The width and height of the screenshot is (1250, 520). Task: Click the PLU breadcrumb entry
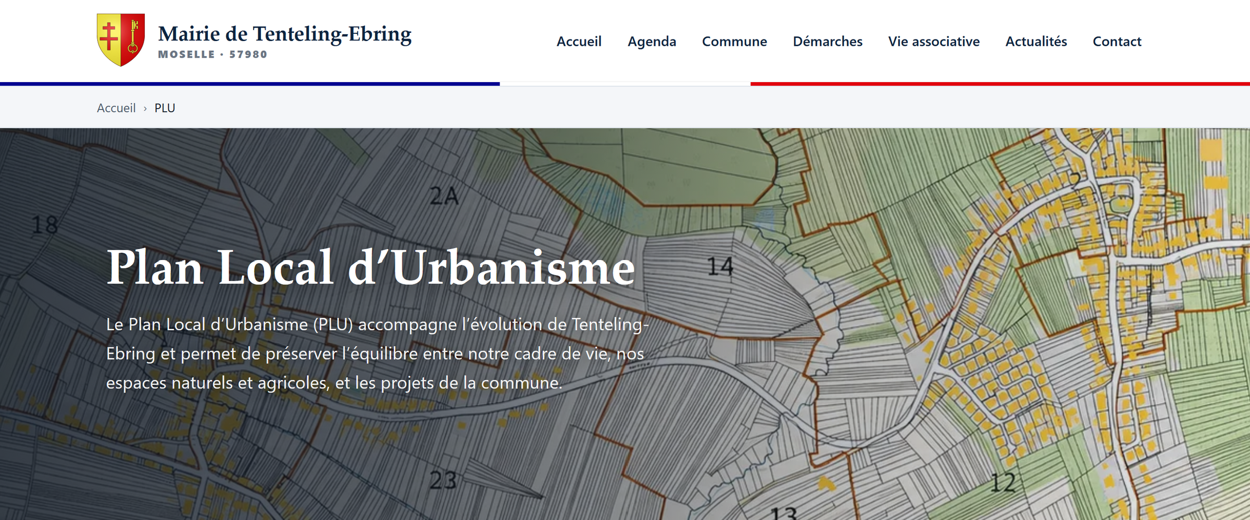(165, 108)
